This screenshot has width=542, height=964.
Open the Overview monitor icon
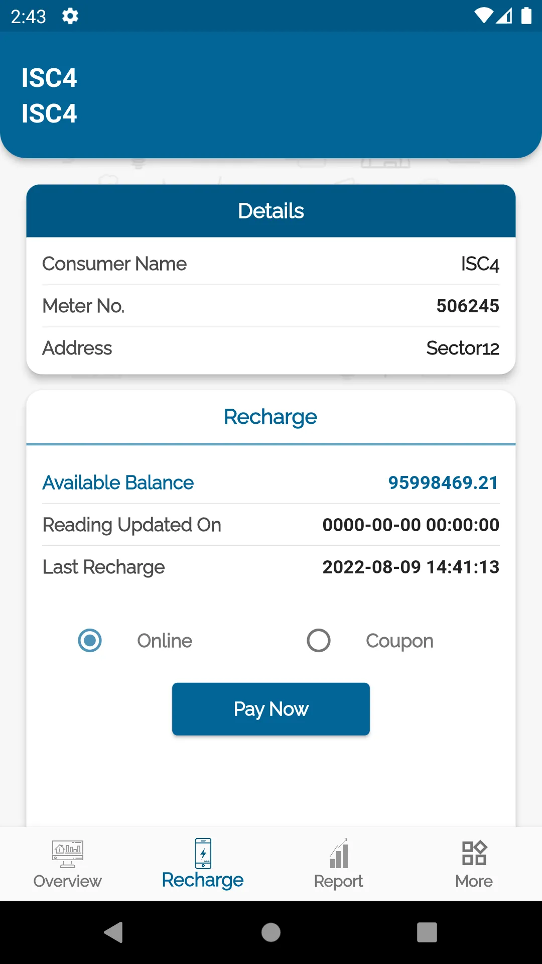68,854
